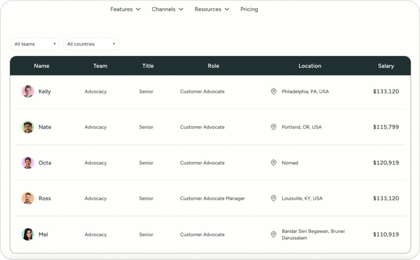Click the Location column header

pos(310,66)
